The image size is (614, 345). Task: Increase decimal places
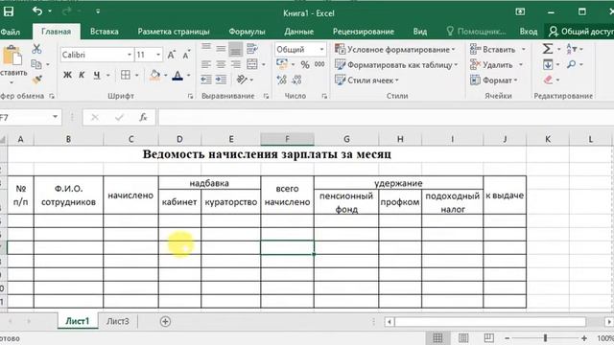coord(281,80)
